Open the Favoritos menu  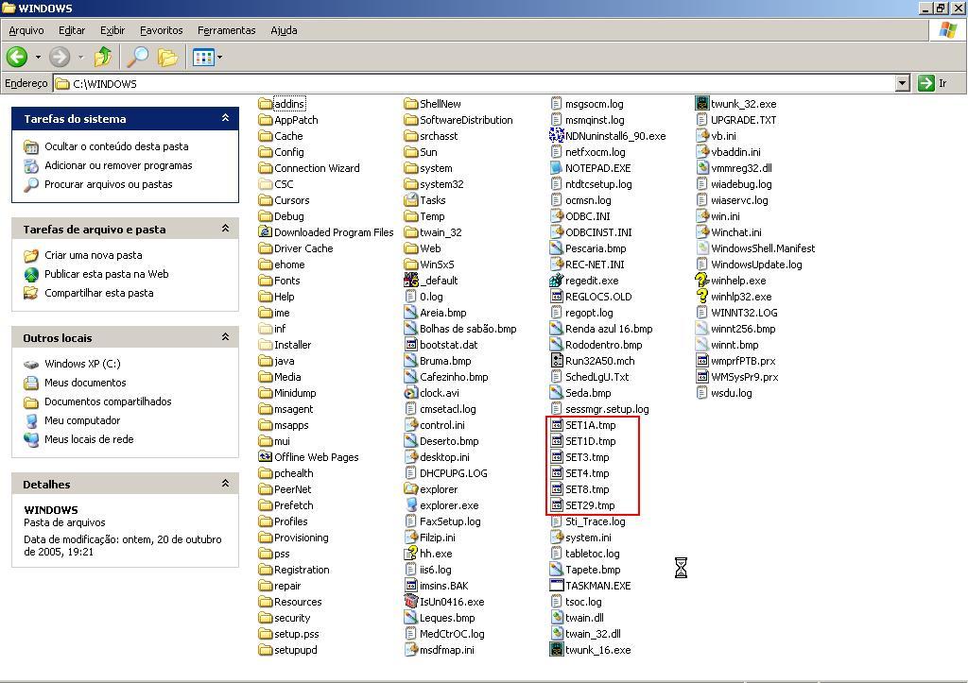161,30
